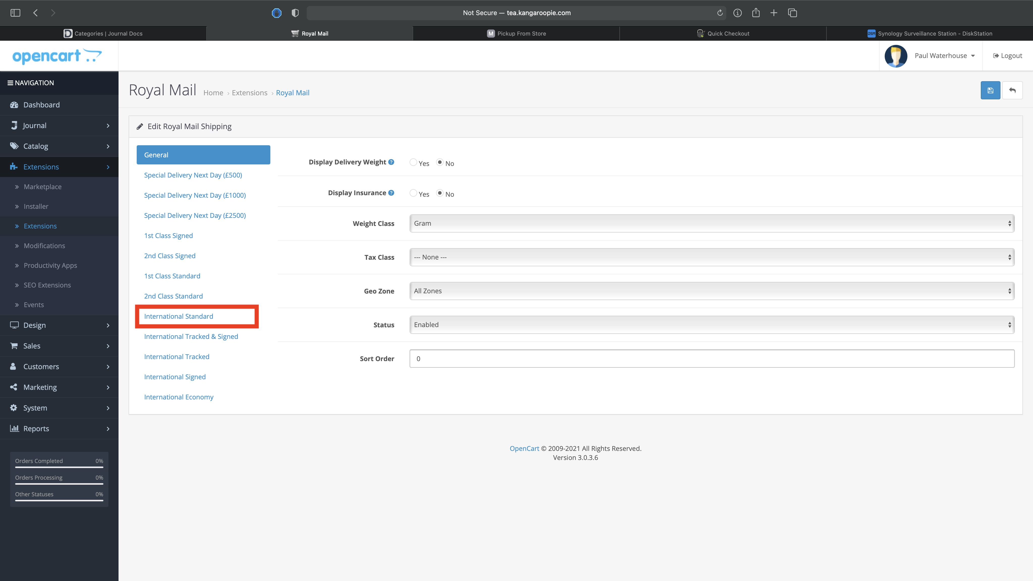Select Yes for Display Delivery Weight
The width and height of the screenshot is (1033, 581).
[x=413, y=162]
